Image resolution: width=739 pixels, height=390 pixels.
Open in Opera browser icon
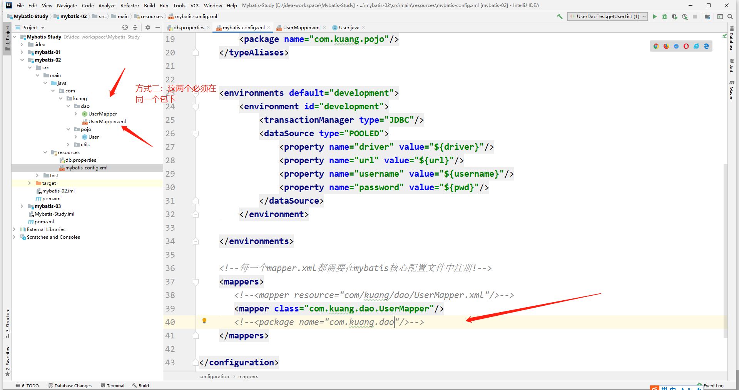[686, 46]
